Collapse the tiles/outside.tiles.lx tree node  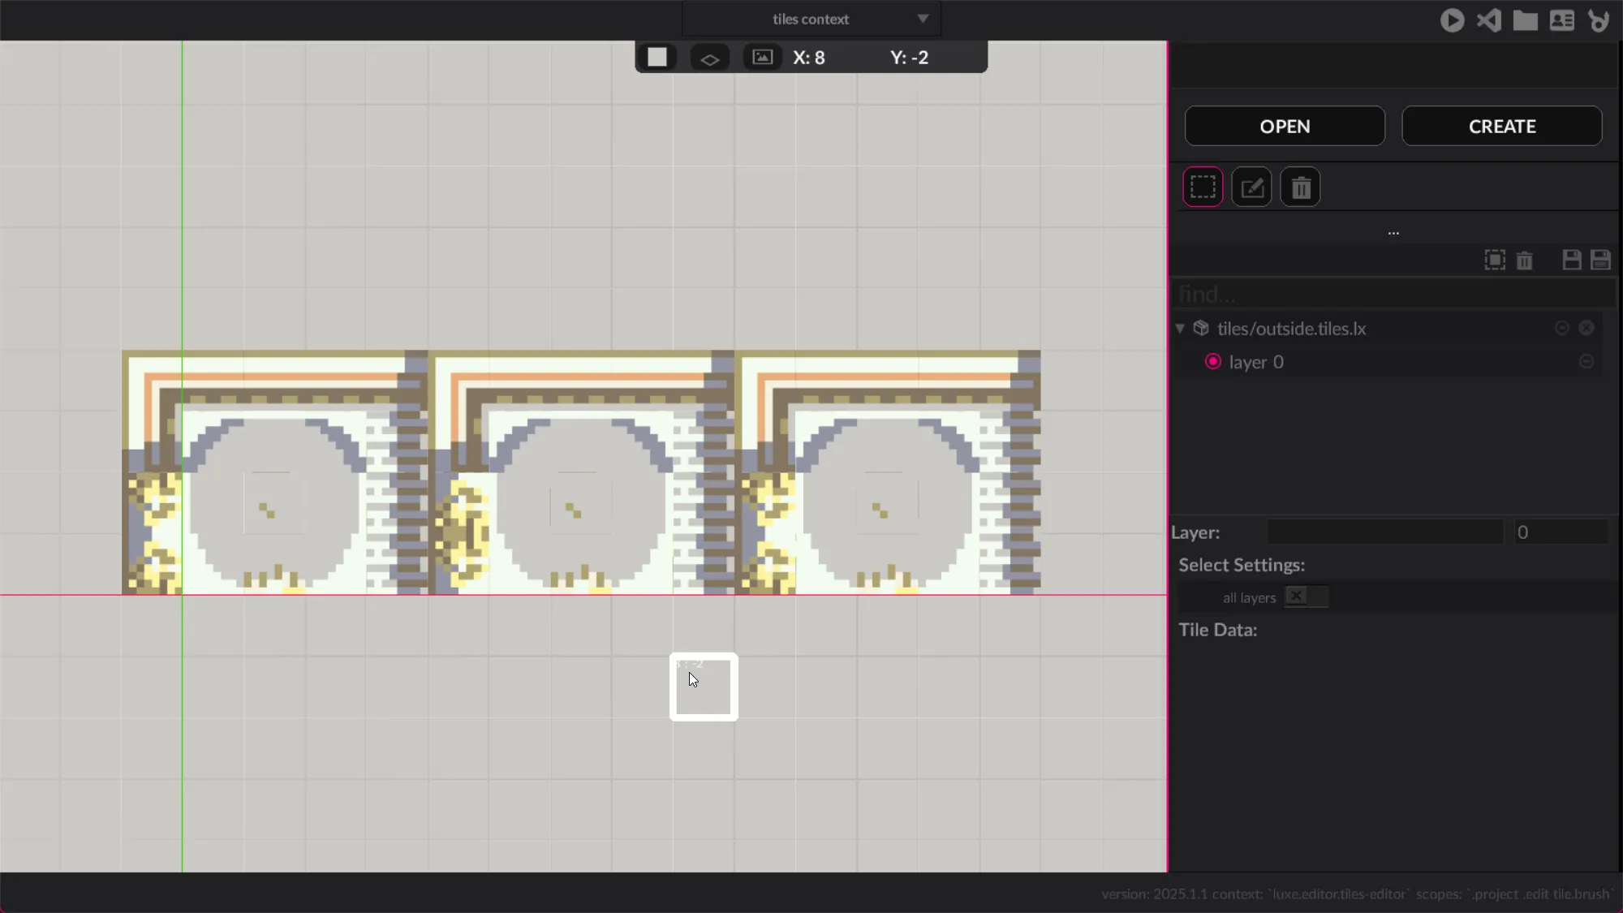coord(1180,329)
